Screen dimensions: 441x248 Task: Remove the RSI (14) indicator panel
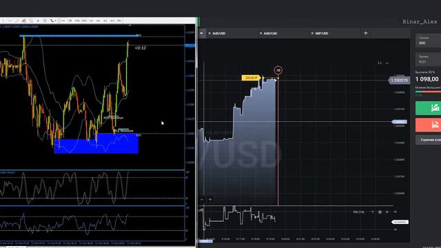(387, 212)
